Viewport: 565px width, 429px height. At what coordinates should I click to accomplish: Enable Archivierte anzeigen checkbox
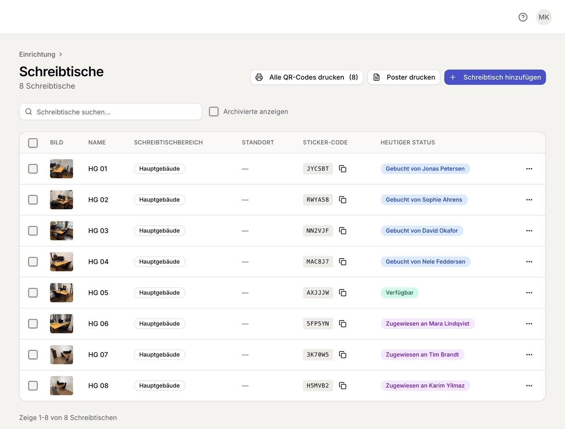point(214,112)
